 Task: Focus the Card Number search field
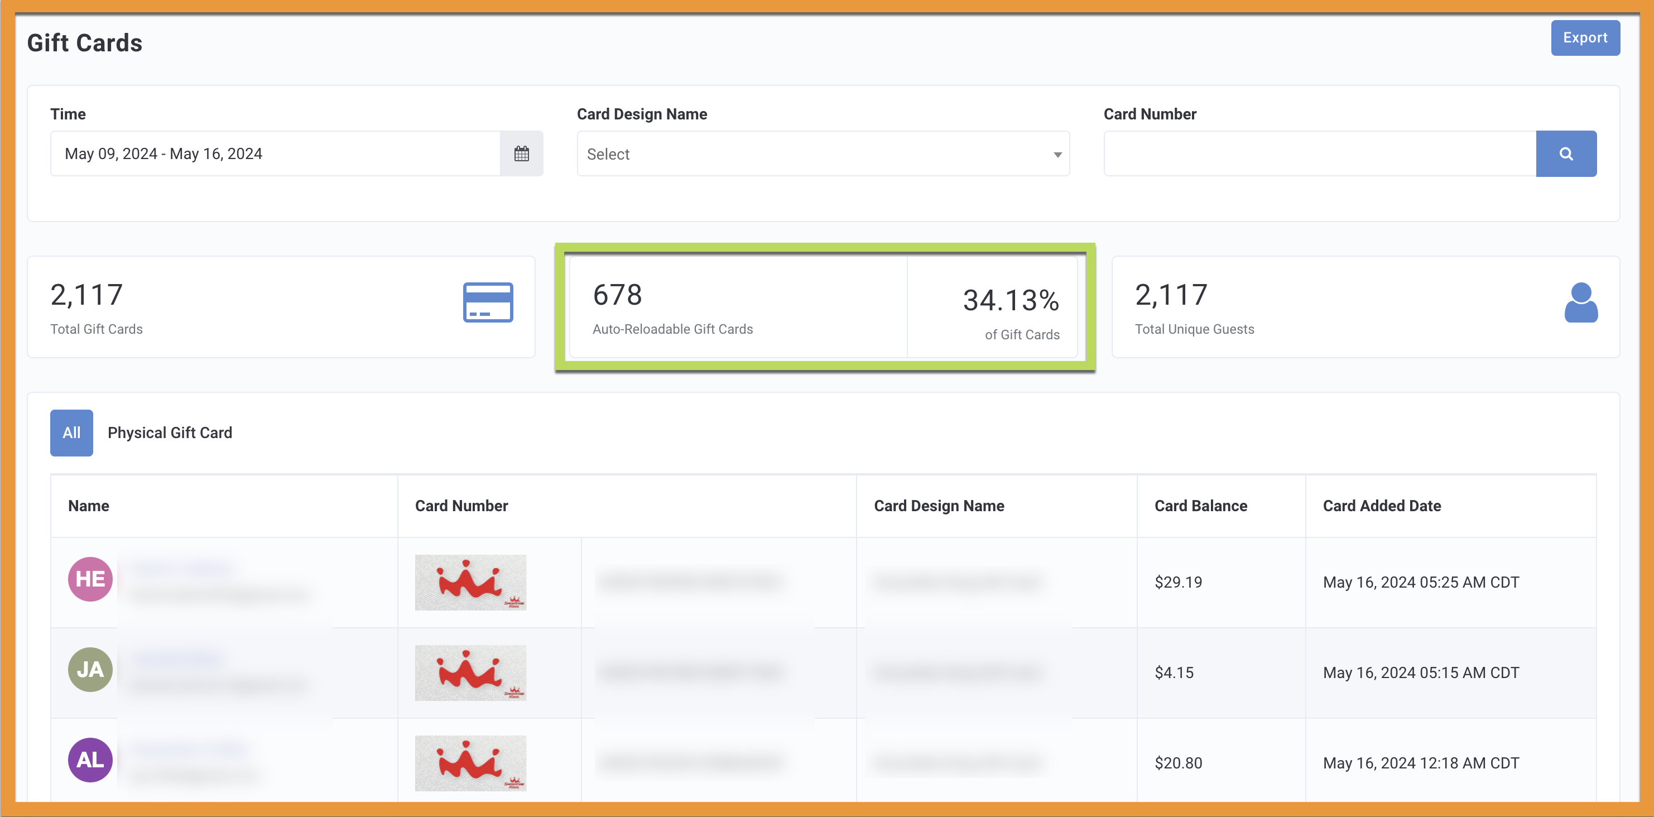coord(1320,153)
